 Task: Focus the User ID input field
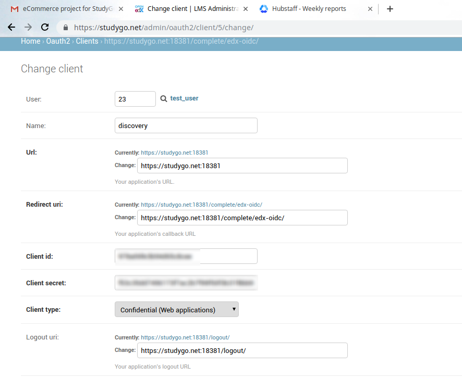(135, 98)
